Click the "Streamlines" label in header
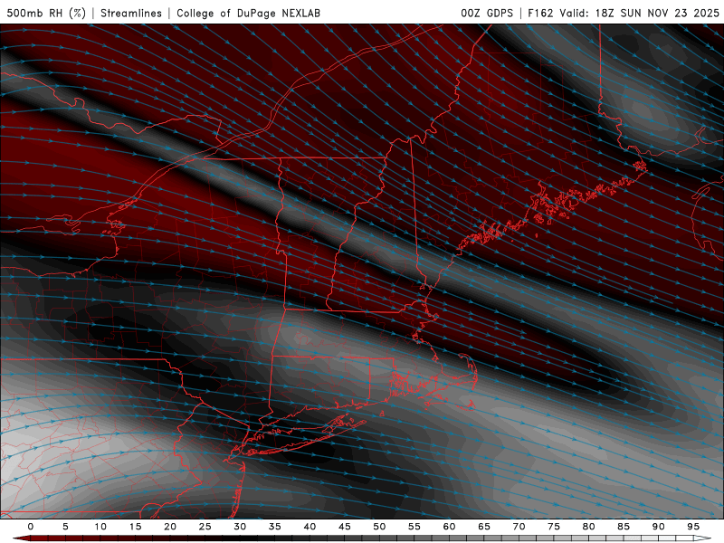The image size is (724, 543). pos(131,13)
